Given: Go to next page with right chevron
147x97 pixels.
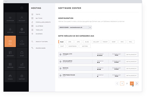Looking at the screenshot, I should point(137,83).
